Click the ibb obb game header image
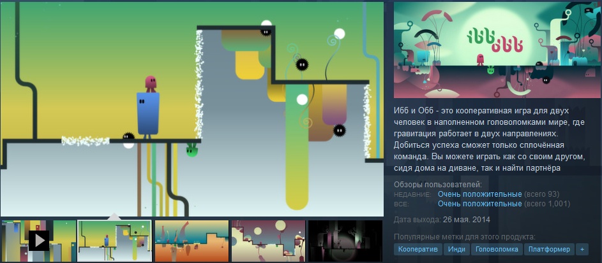This screenshot has width=602, height=263. click(x=497, y=50)
